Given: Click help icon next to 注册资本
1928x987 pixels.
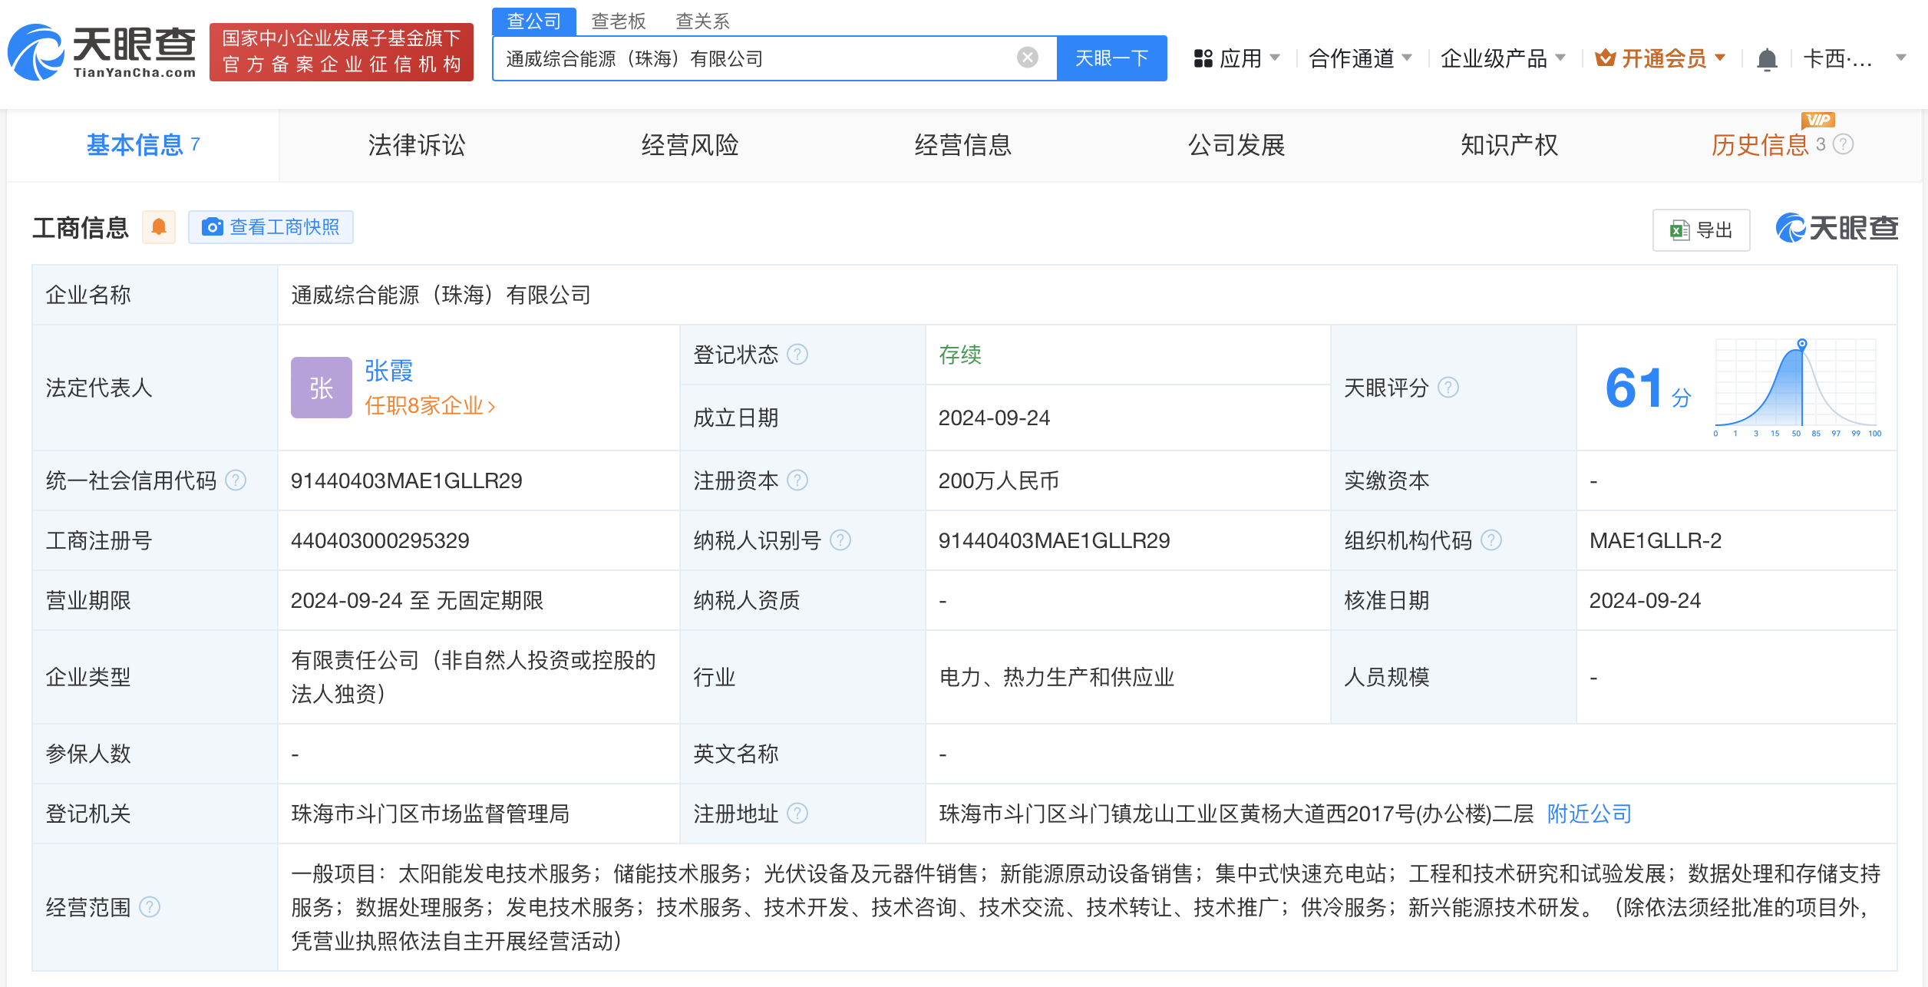Looking at the screenshot, I should (x=797, y=480).
